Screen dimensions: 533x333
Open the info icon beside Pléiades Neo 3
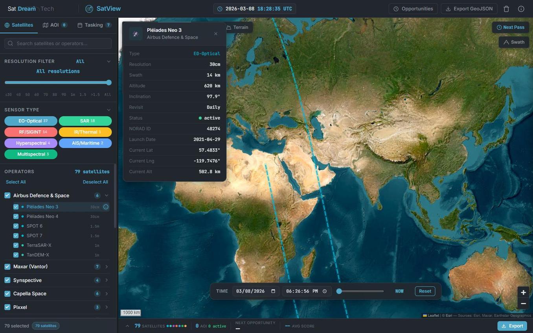pyautogui.click(x=105, y=206)
